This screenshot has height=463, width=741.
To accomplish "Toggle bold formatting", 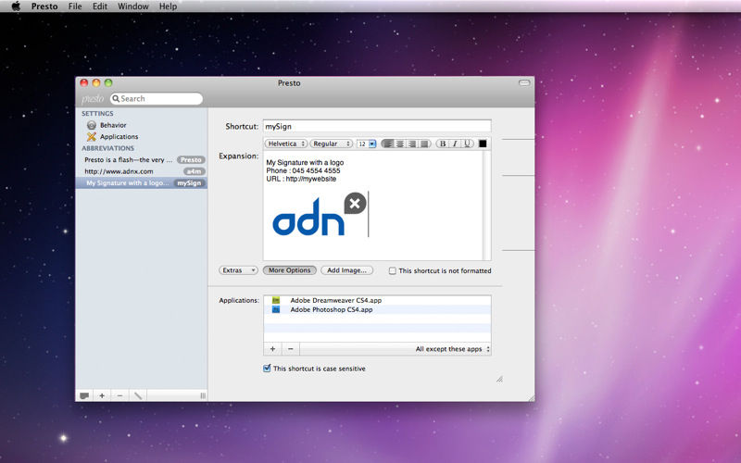I will click(443, 144).
